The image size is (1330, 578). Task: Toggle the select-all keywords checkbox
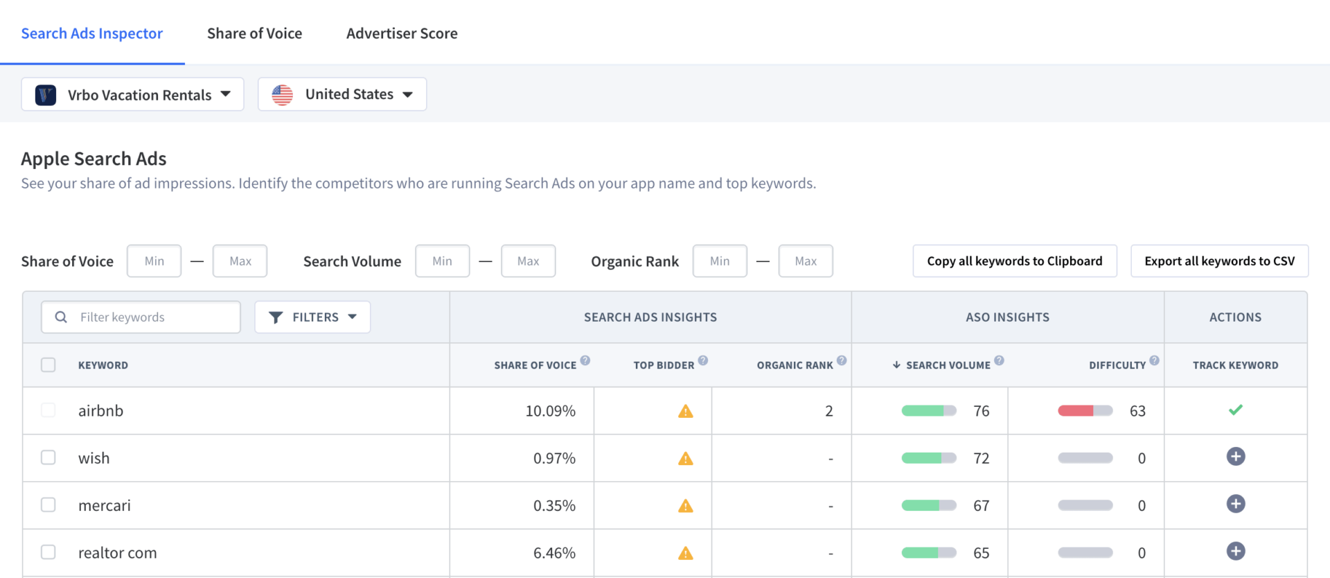pos(48,365)
